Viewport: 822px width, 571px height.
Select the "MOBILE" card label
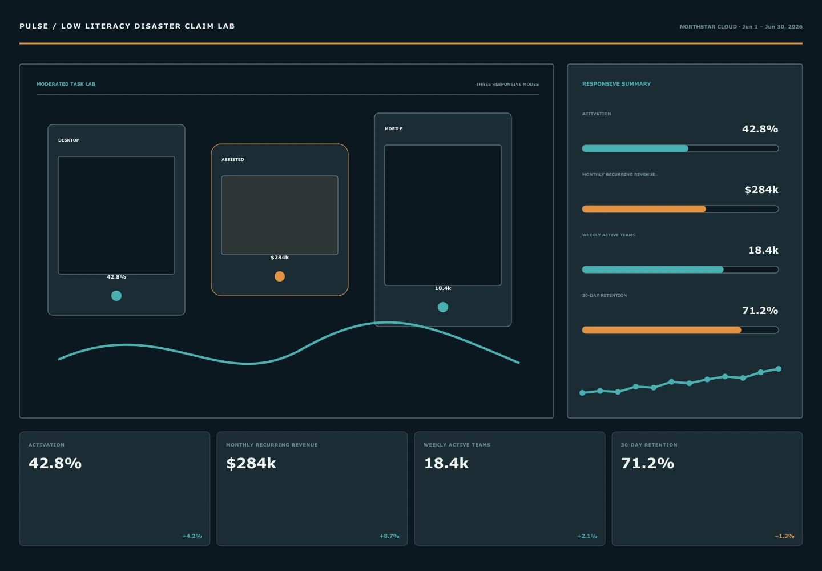pos(394,129)
